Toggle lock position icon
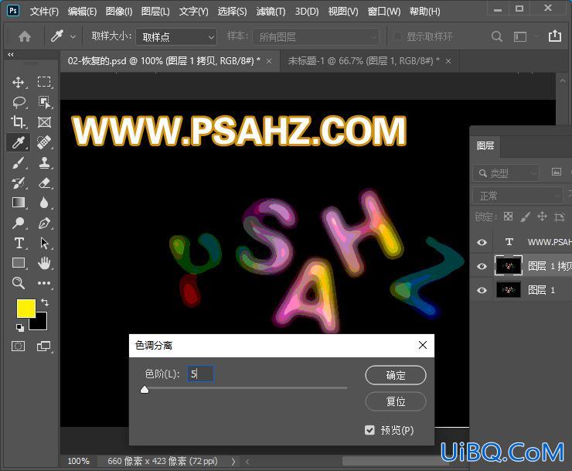This screenshot has width=572, height=471. tap(542, 217)
